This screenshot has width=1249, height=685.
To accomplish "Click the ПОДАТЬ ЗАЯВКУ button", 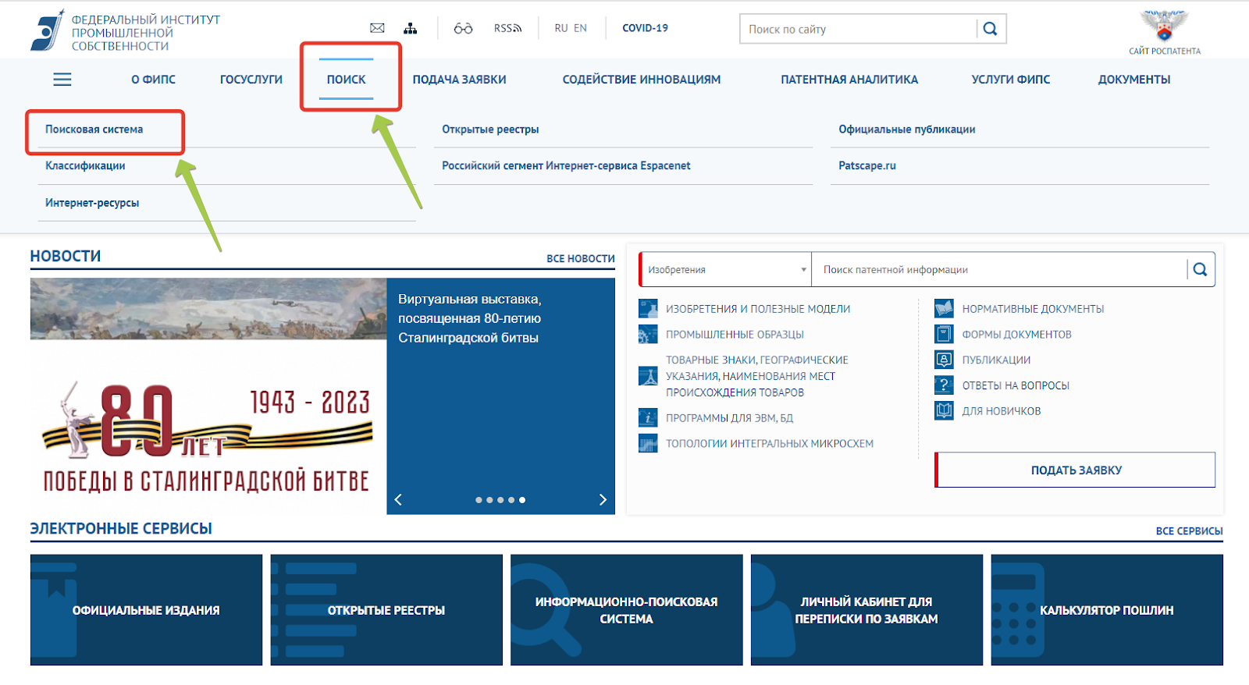I will pos(1076,470).
